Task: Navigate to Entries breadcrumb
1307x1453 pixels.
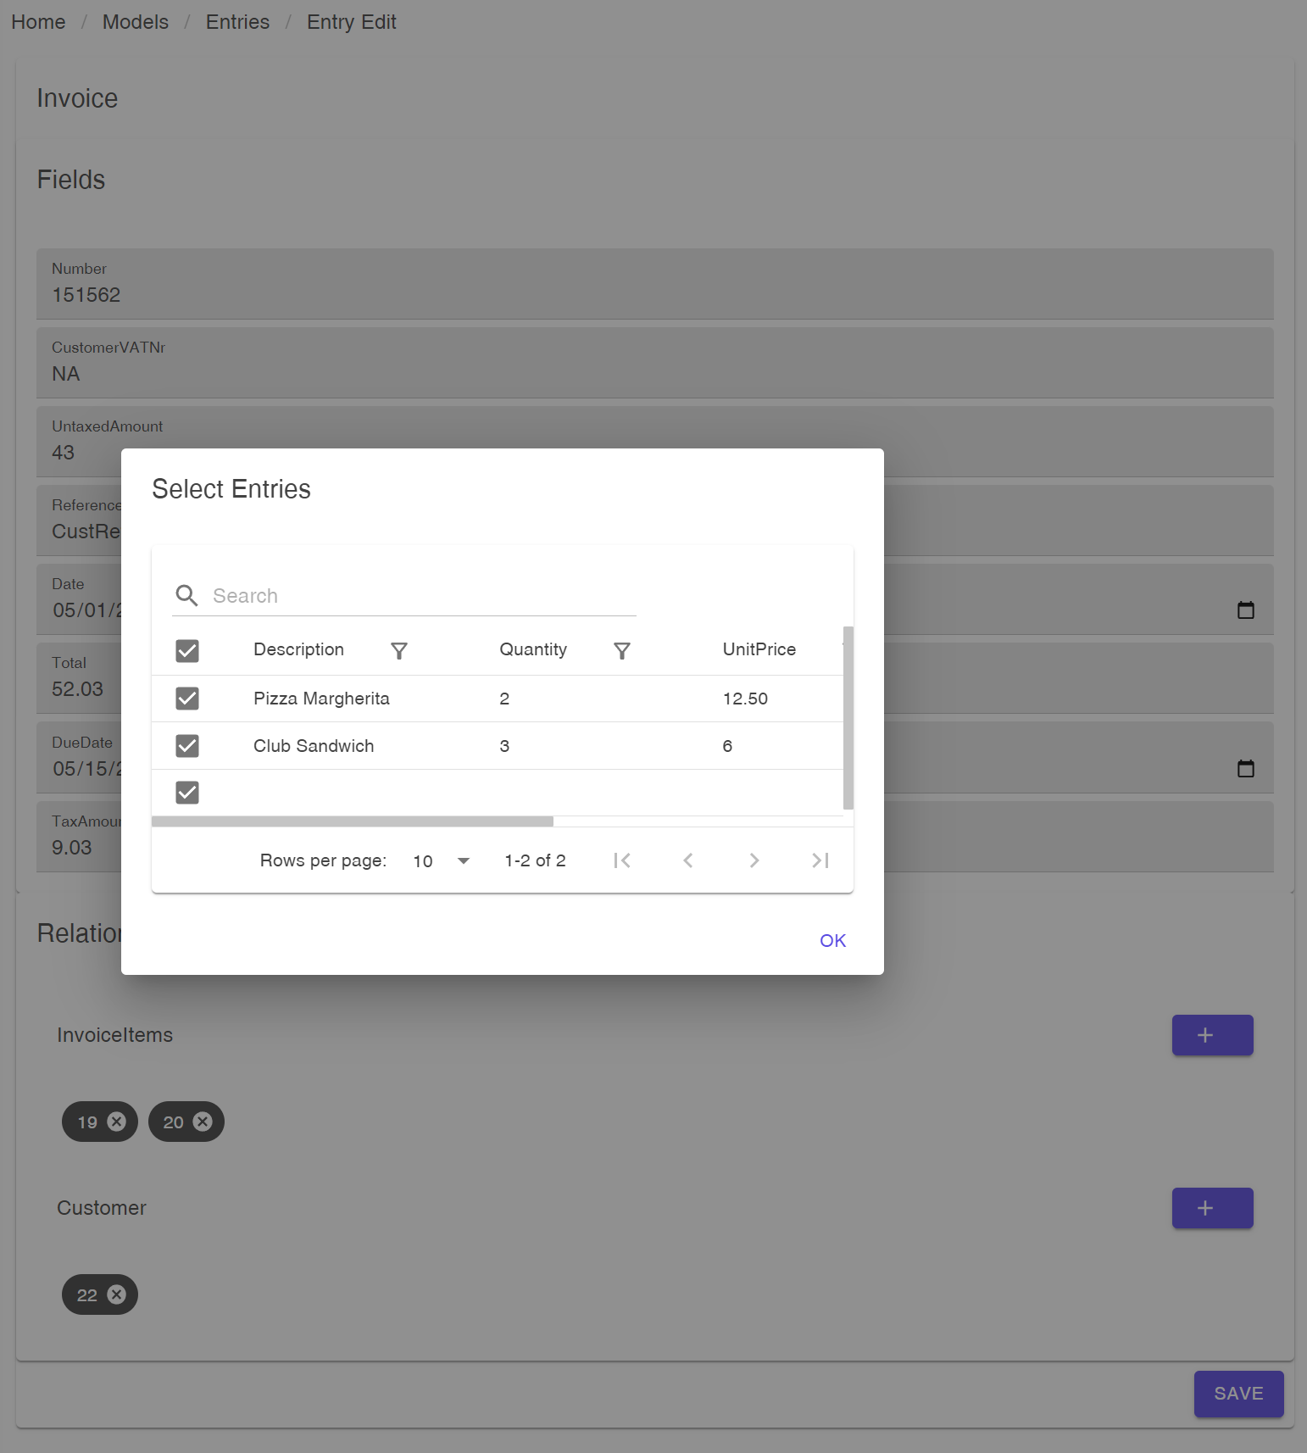Action: [x=237, y=22]
